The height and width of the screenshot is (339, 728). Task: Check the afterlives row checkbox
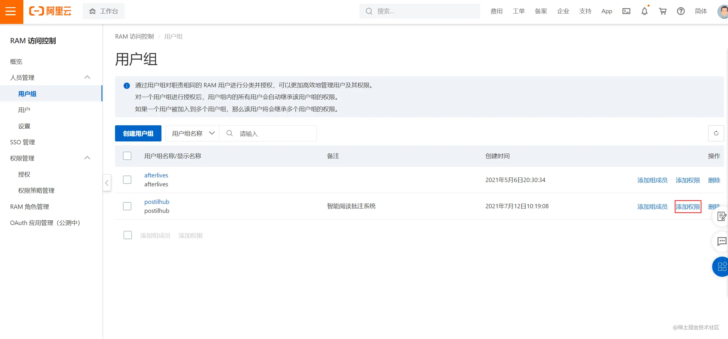(127, 180)
